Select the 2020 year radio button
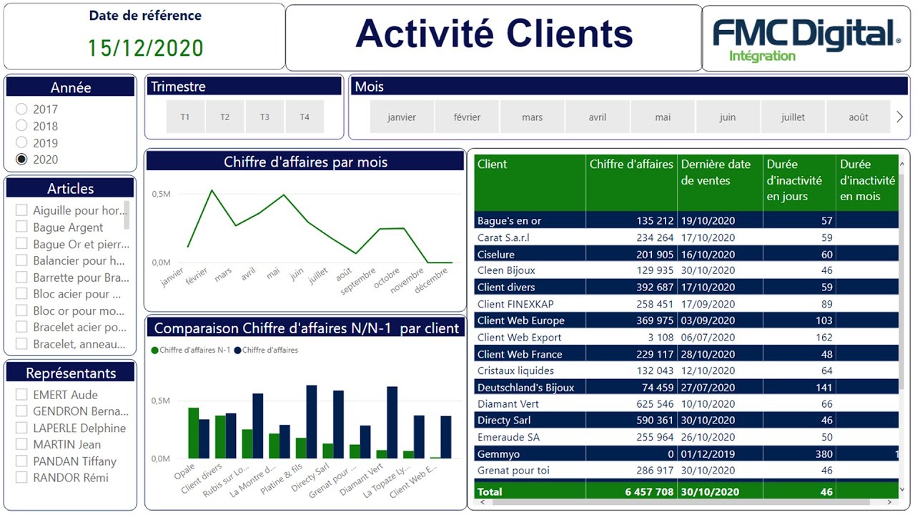This screenshot has width=915, height=515. [x=21, y=160]
